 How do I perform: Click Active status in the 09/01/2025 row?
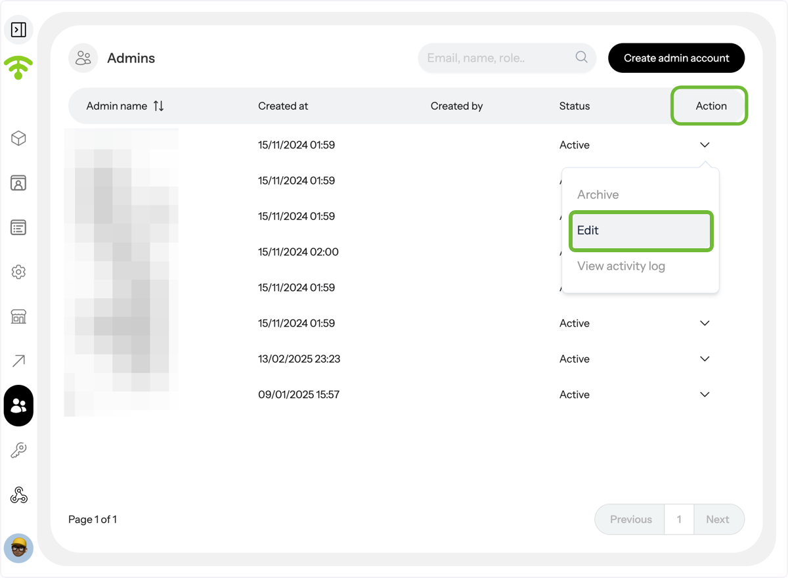coord(575,394)
